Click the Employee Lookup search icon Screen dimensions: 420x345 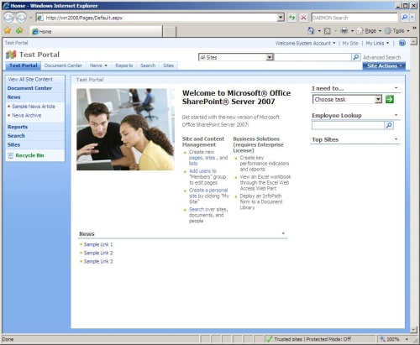pos(389,125)
